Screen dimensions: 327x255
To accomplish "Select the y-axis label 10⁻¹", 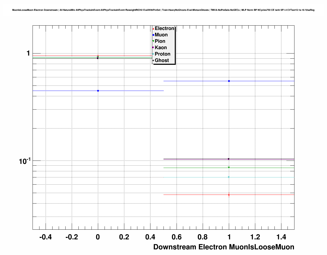I will [25, 161].
